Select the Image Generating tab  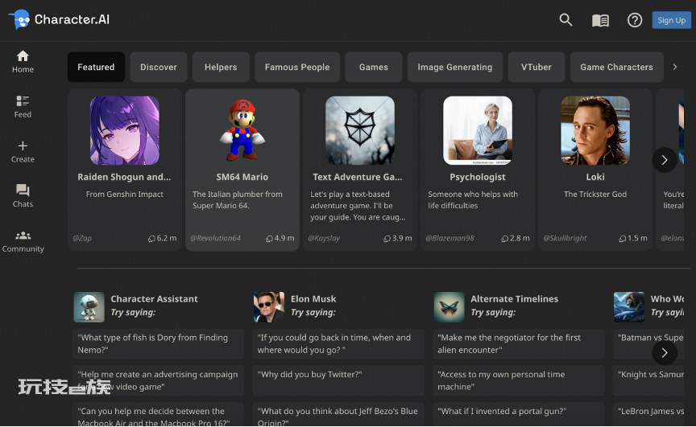click(x=454, y=67)
